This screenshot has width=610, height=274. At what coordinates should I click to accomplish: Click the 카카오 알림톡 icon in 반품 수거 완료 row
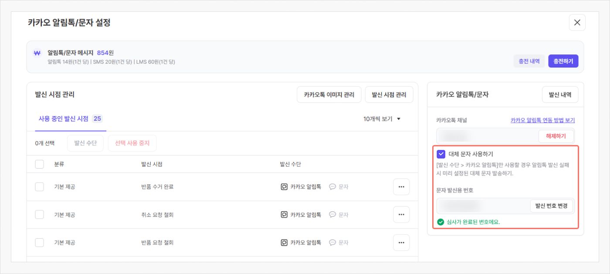(x=284, y=187)
